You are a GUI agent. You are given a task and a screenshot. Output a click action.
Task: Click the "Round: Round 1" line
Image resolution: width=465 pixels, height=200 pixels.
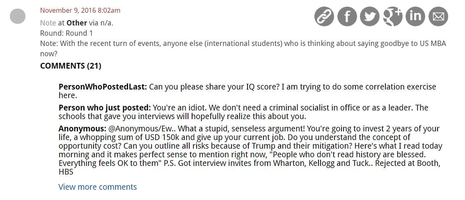(x=66, y=33)
